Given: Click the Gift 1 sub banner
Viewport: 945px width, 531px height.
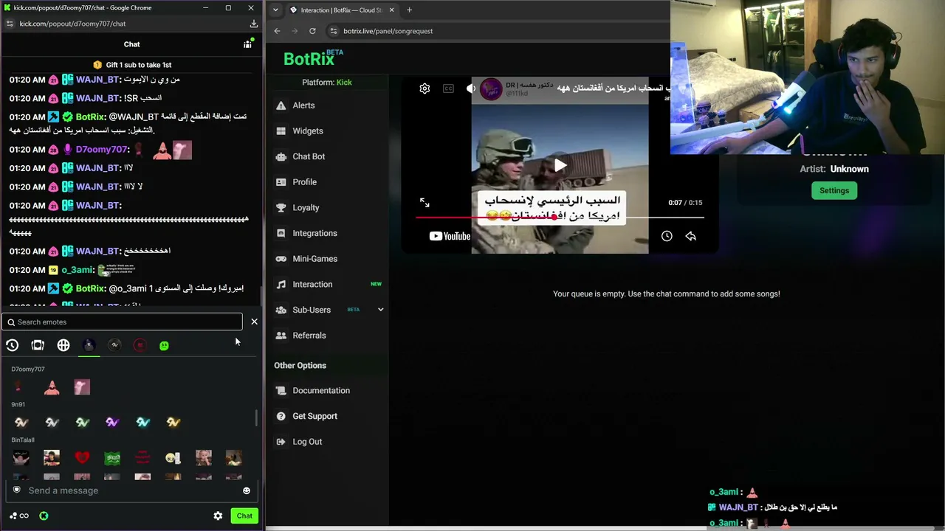Looking at the screenshot, I should [x=133, y=65].
